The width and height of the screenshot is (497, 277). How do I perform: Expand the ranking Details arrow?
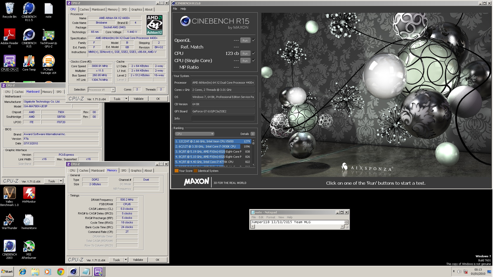(x=253, y=134)
